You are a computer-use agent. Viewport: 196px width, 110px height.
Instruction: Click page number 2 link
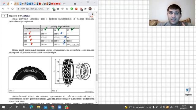(x=92, y=14)
